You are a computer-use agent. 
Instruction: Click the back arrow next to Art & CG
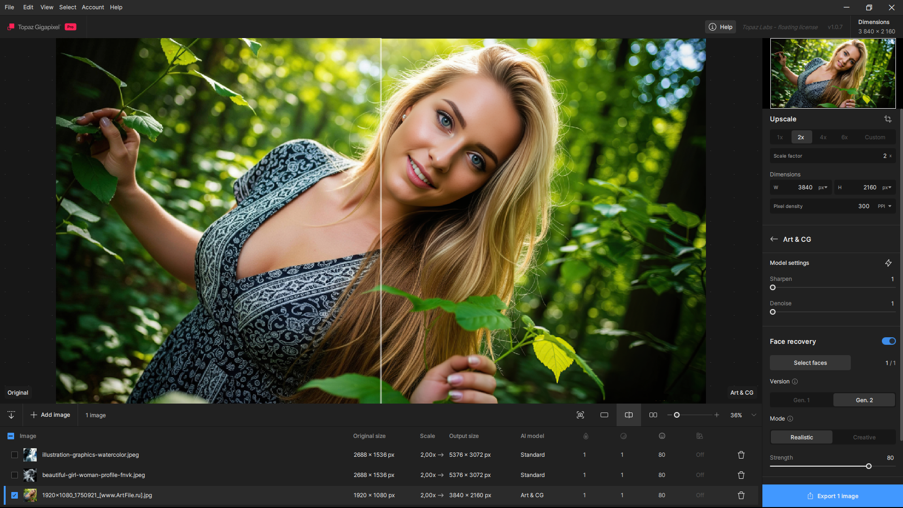tap(774, 239)
